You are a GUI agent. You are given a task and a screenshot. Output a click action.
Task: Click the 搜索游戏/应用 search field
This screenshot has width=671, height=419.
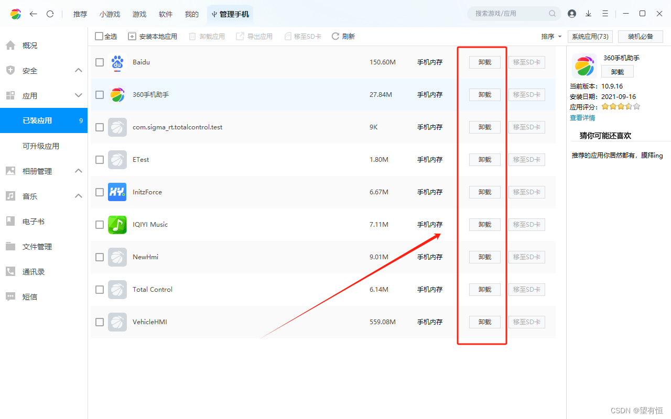click(x=514, y=14)
